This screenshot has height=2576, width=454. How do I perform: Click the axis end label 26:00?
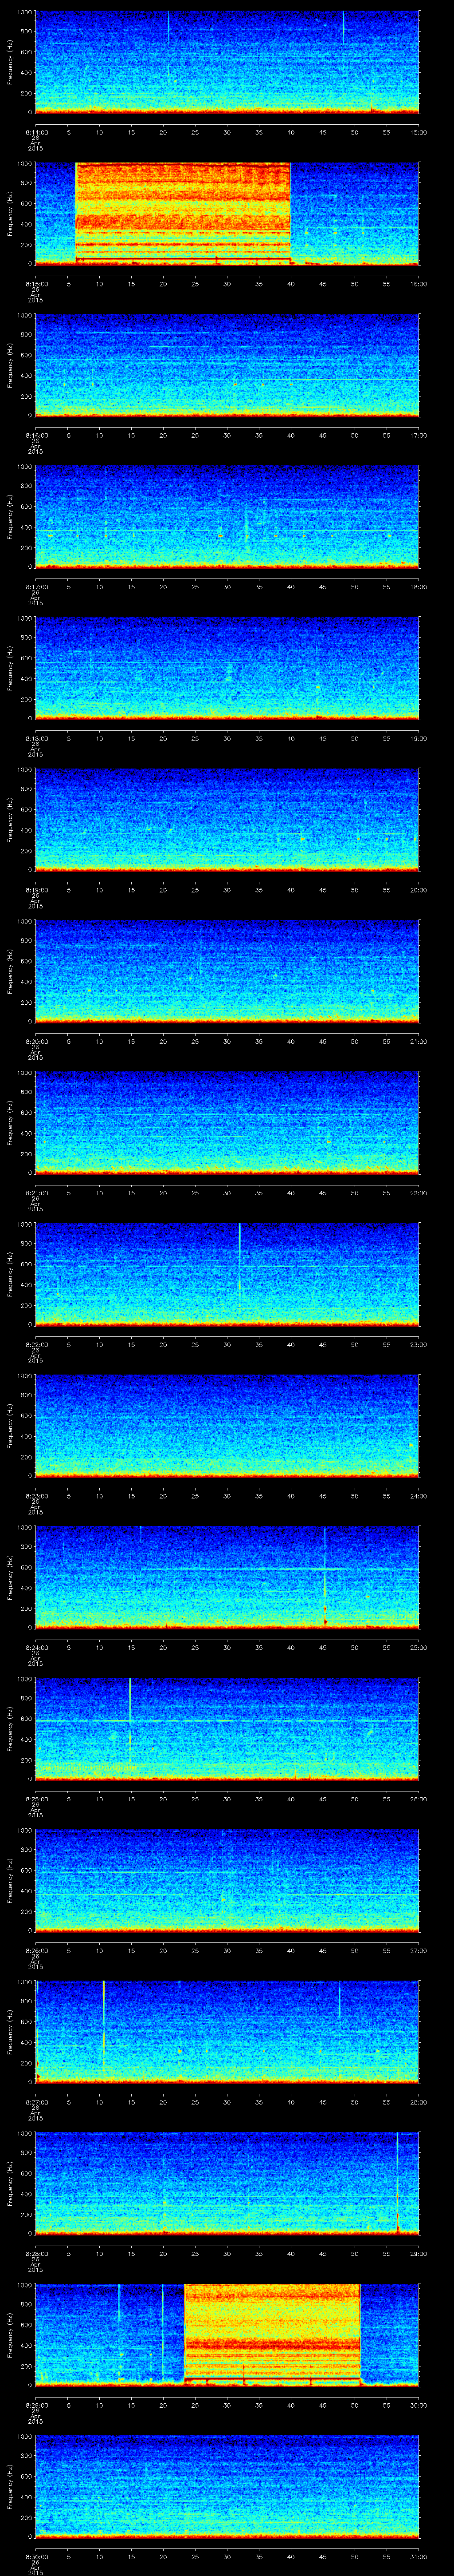click(x=418, y=1799)
